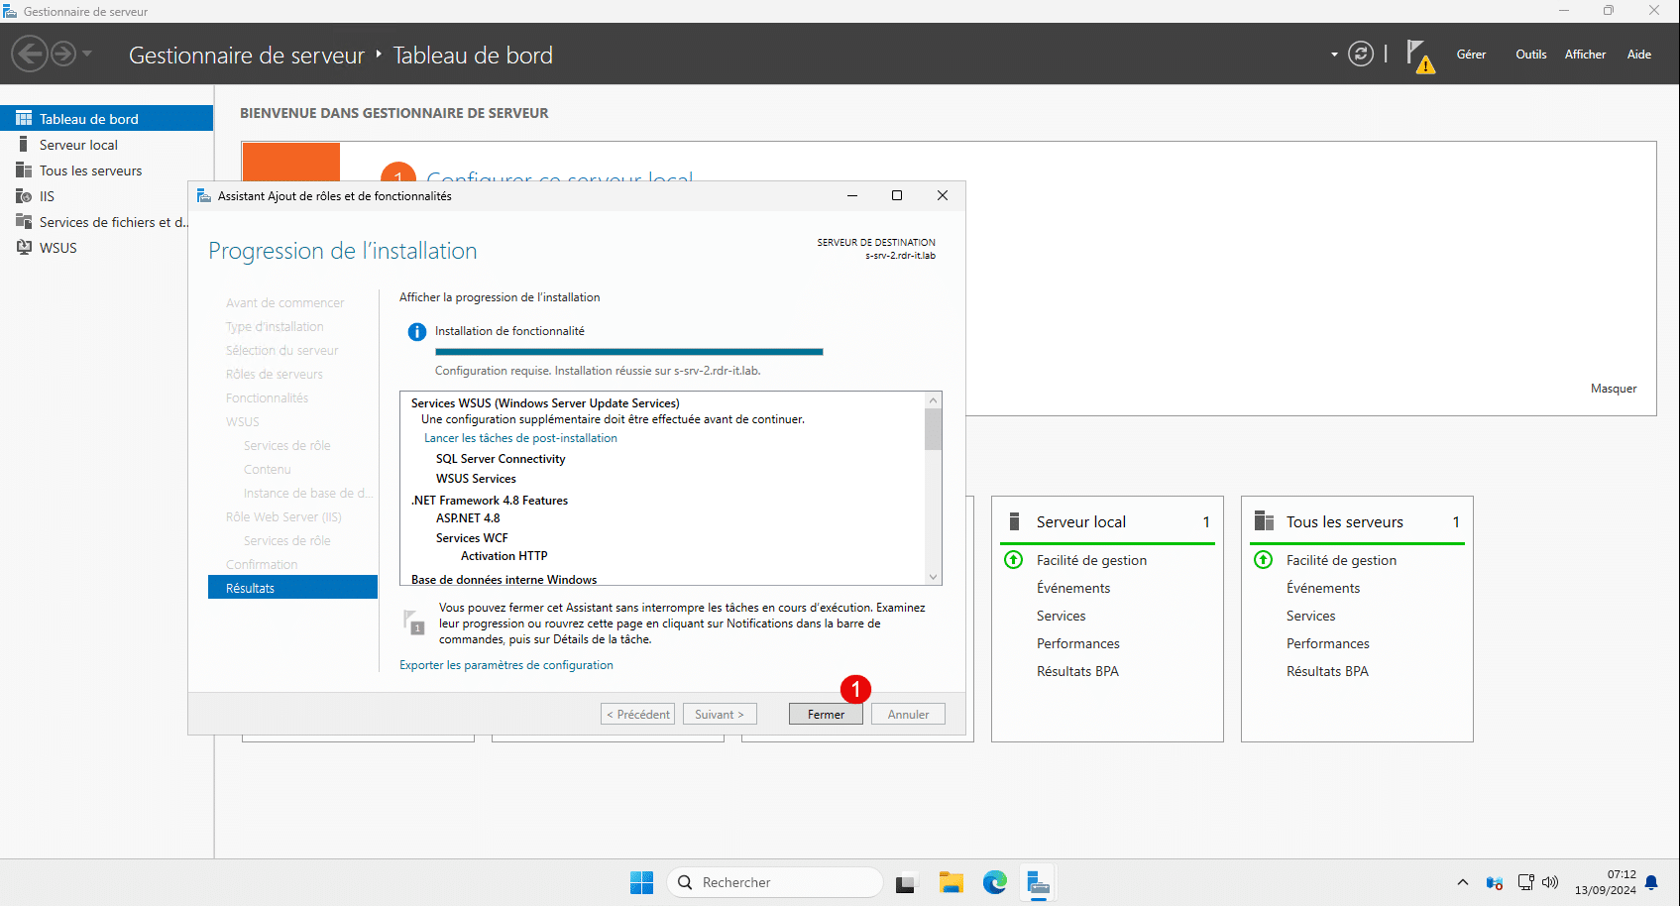This screenshot has width=1680, height=906.
Task: Click the Server Manager icon in wizard title bar
Action: click(x=204, y=196)
